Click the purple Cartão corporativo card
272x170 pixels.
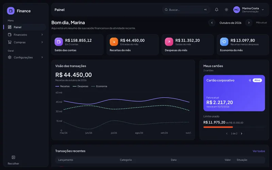click(234, 93)
